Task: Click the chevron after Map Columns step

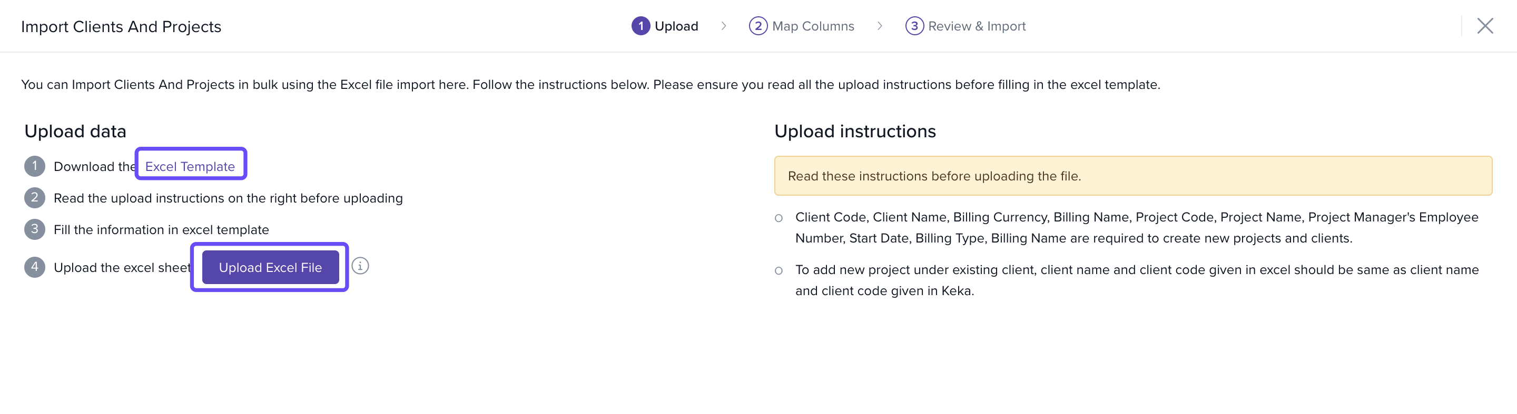Action: point(879,26)
